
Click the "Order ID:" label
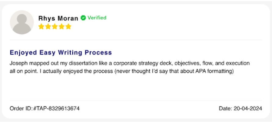[x=21, y=108]
